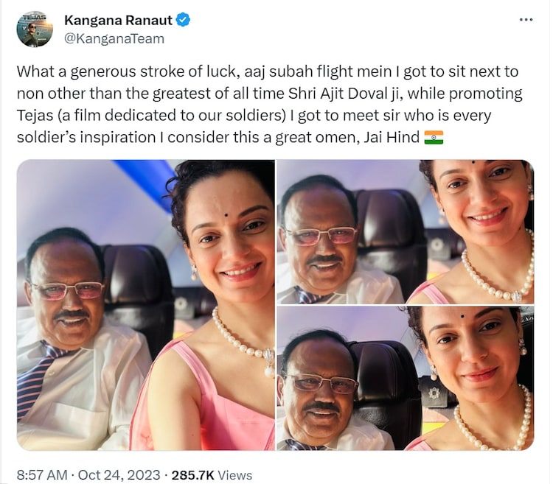Open the three-dot more options menu
The width and height of the screenshot is (553, 484).
coord(526,20)
